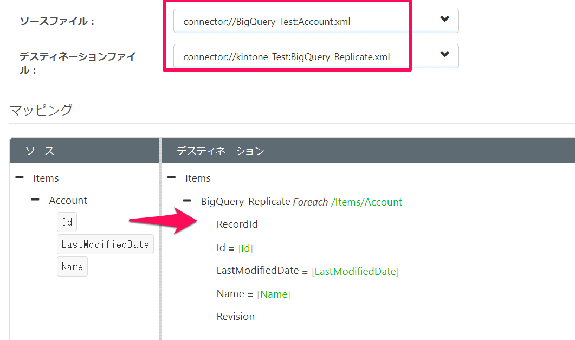
Task: Click the green [Name] mapping value
Action: coord(274,294)
